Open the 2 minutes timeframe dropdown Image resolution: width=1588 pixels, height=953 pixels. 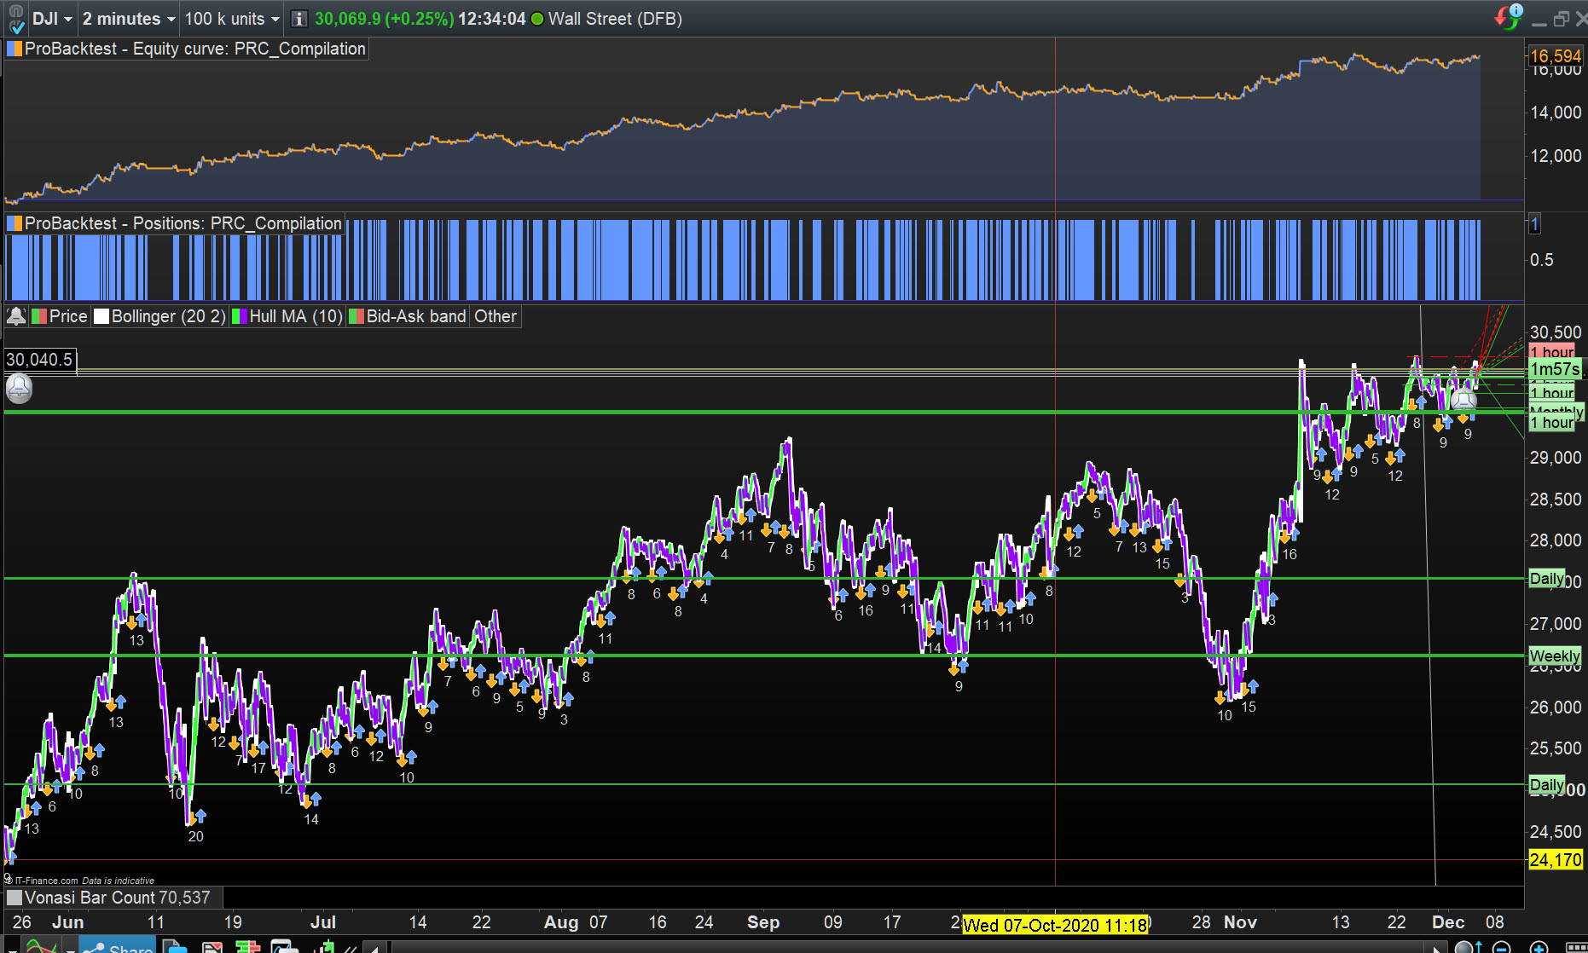point(129,19)
